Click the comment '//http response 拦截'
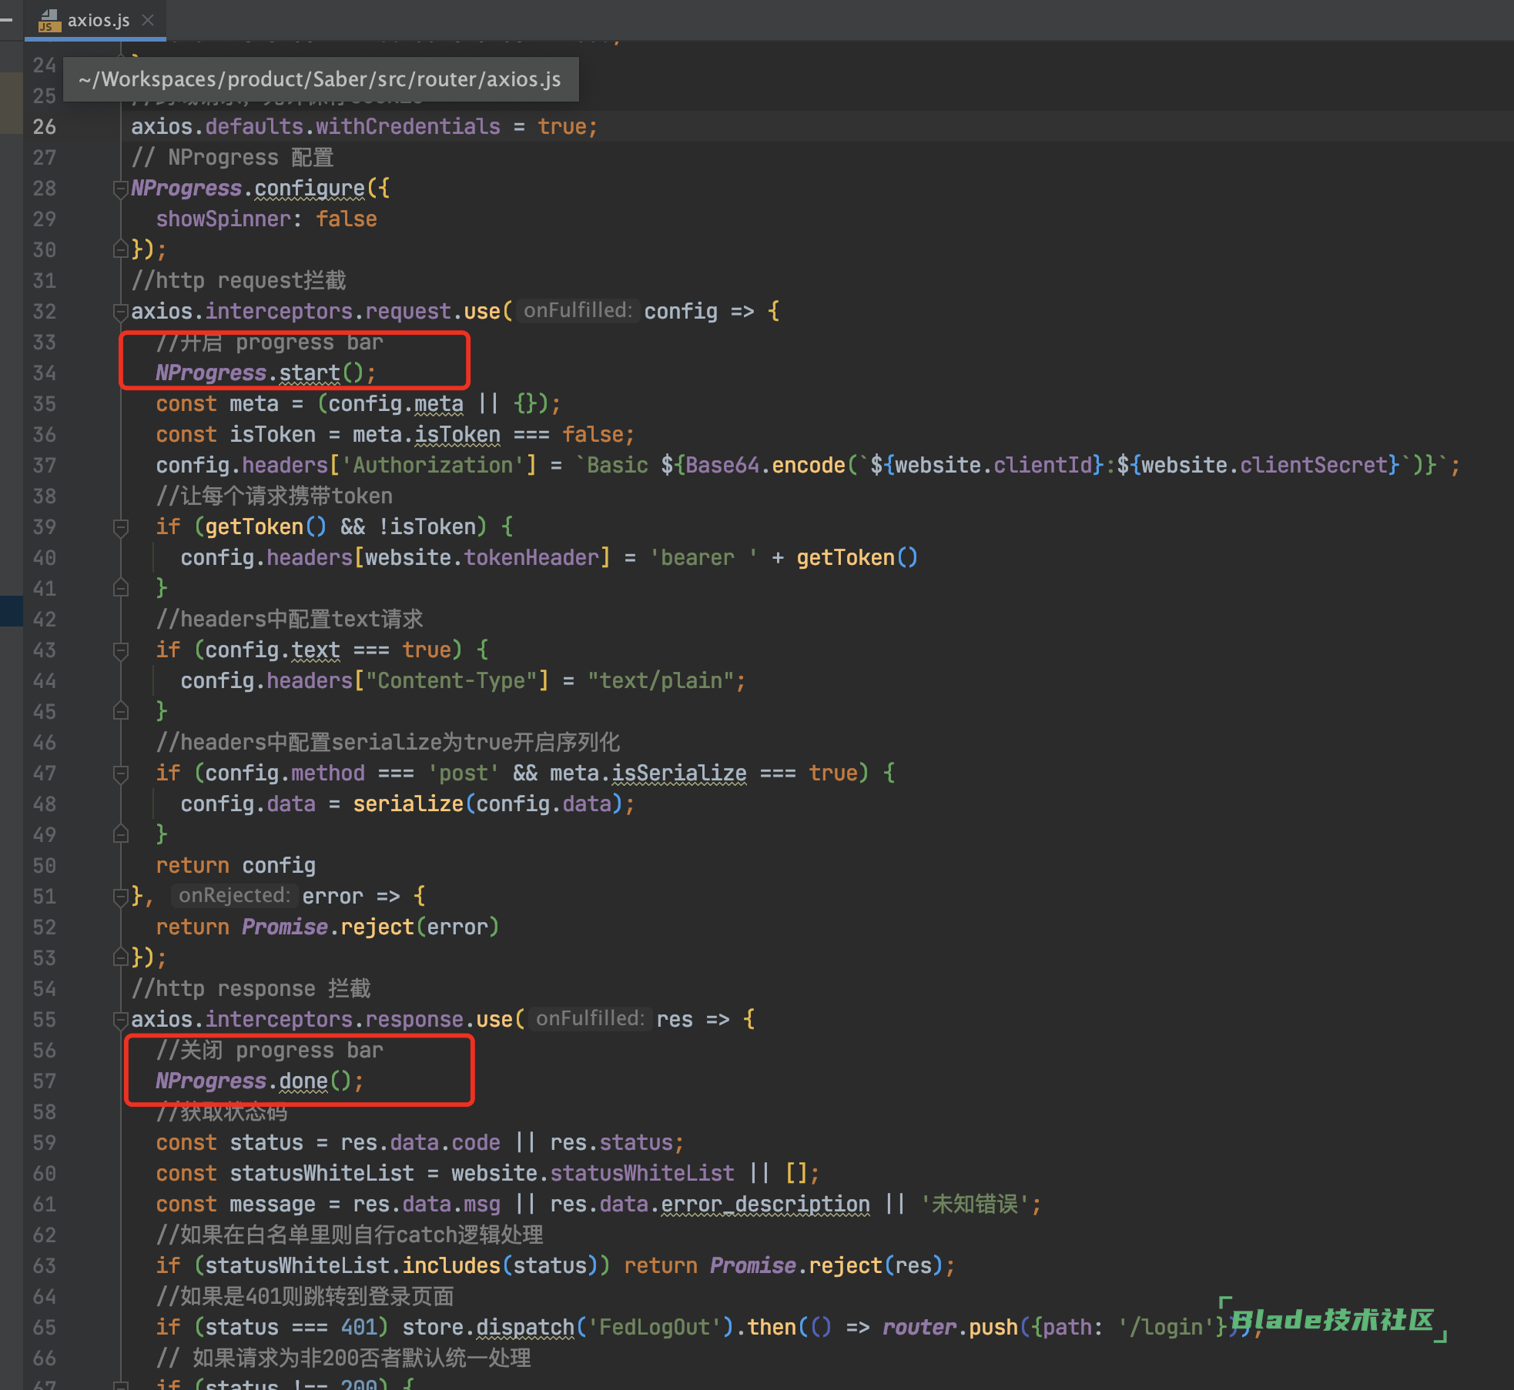The image size is (1514, 1390). click(x=251, y=988)
